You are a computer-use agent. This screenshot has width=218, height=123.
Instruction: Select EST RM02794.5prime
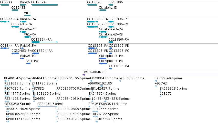tap(109, 119)
